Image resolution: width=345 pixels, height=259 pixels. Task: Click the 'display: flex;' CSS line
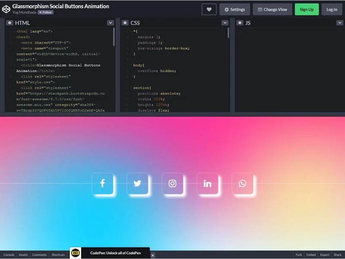[x=154, y=110]
